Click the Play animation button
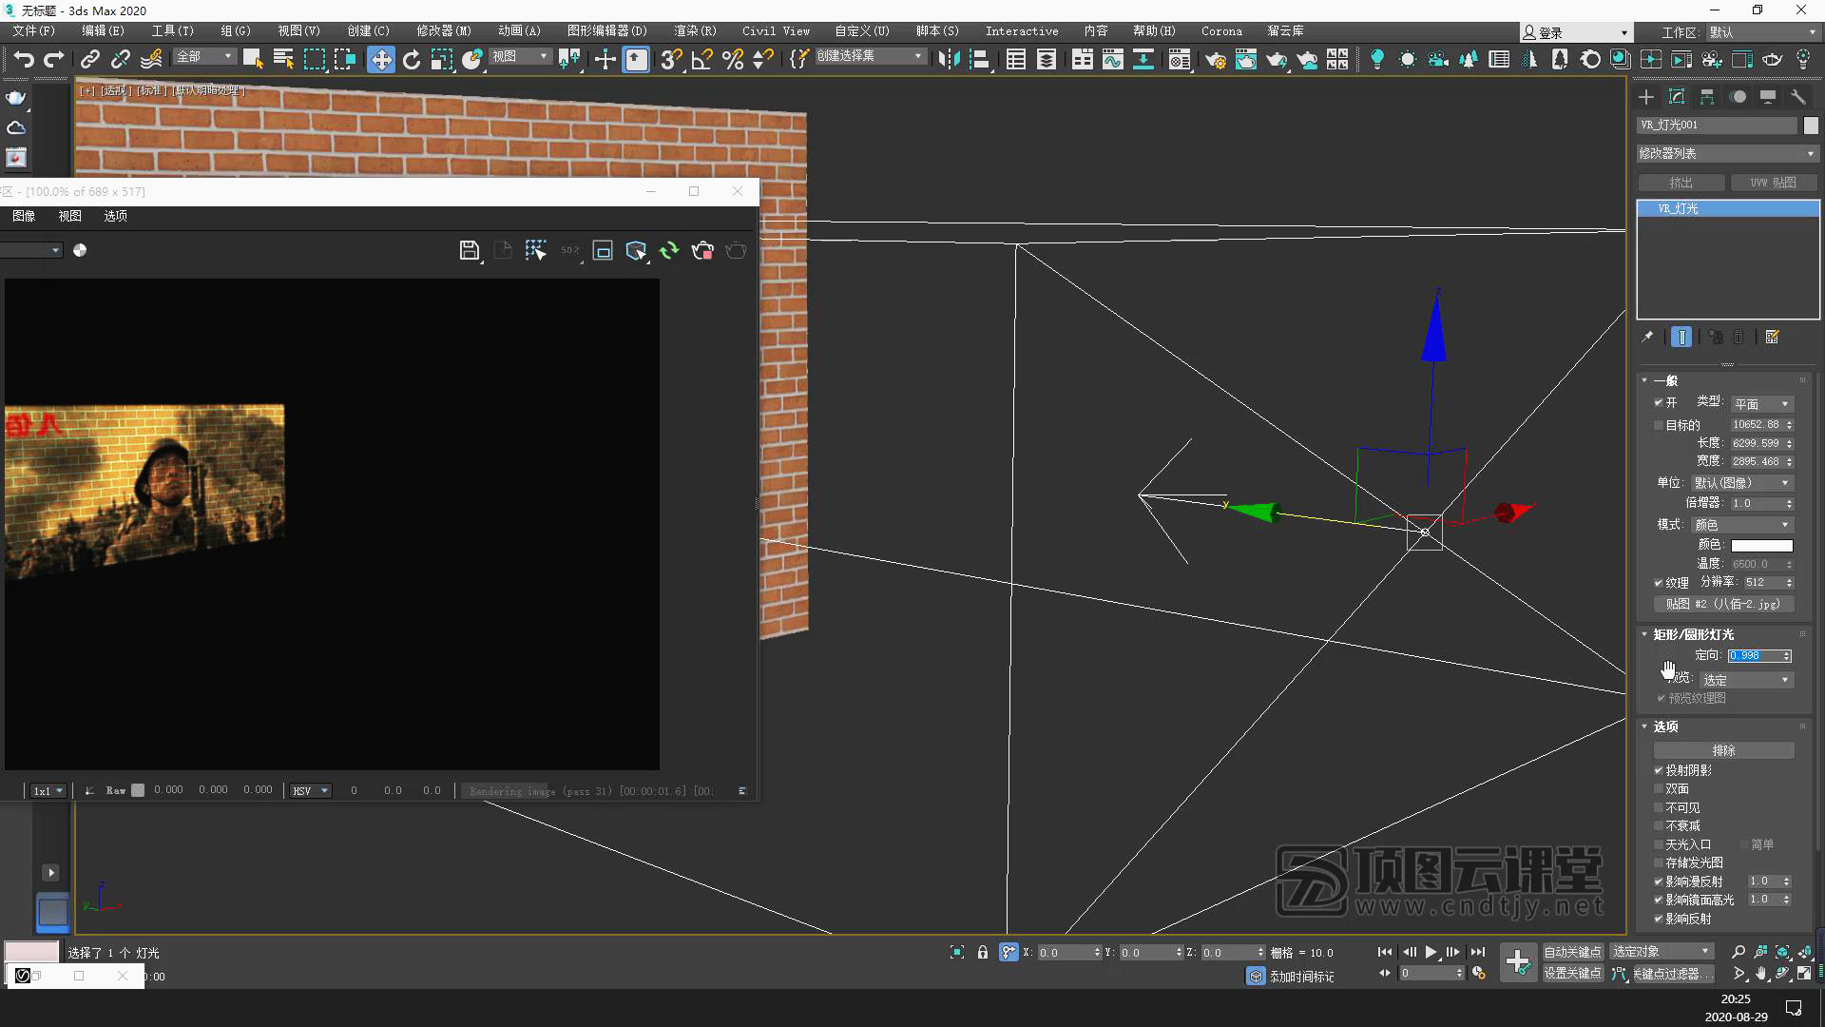 tap(1431, 952)
